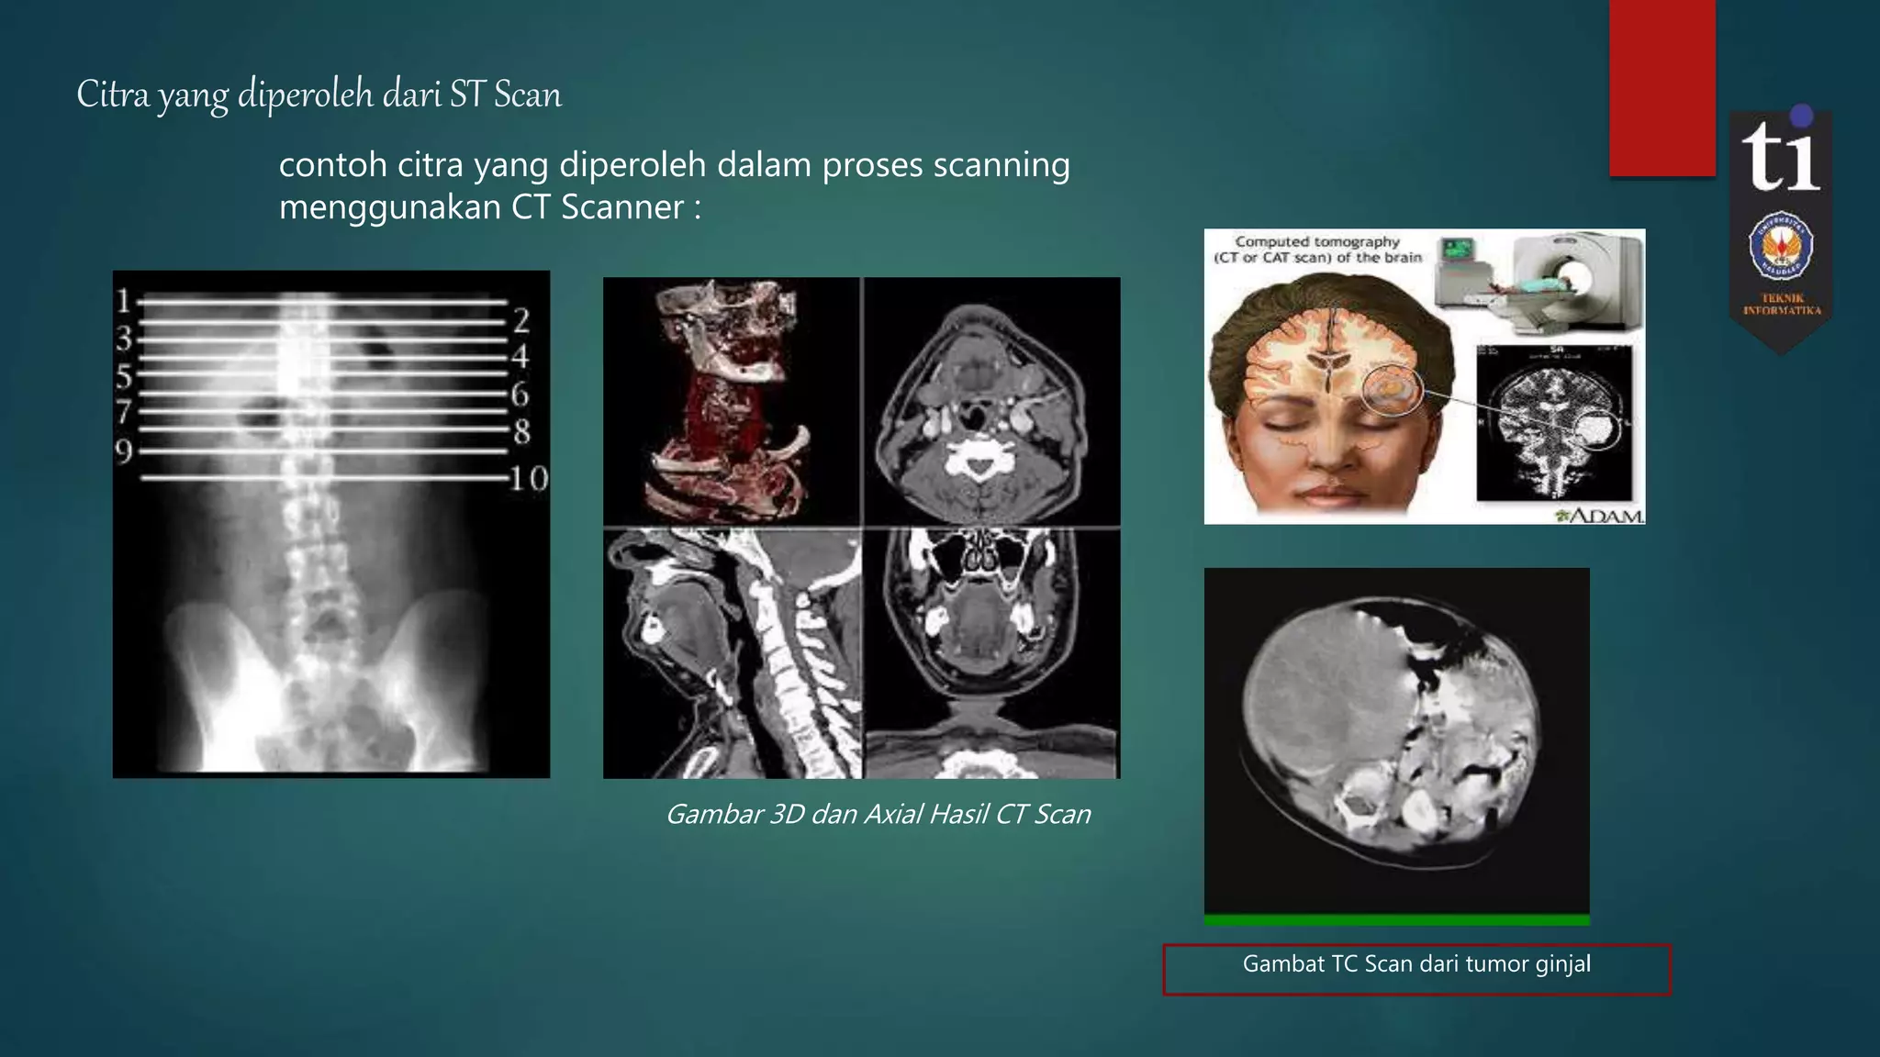Click the small brain CT scan inset
The width and height of the screenshot is (1880, 1057).
(1554, 422)
